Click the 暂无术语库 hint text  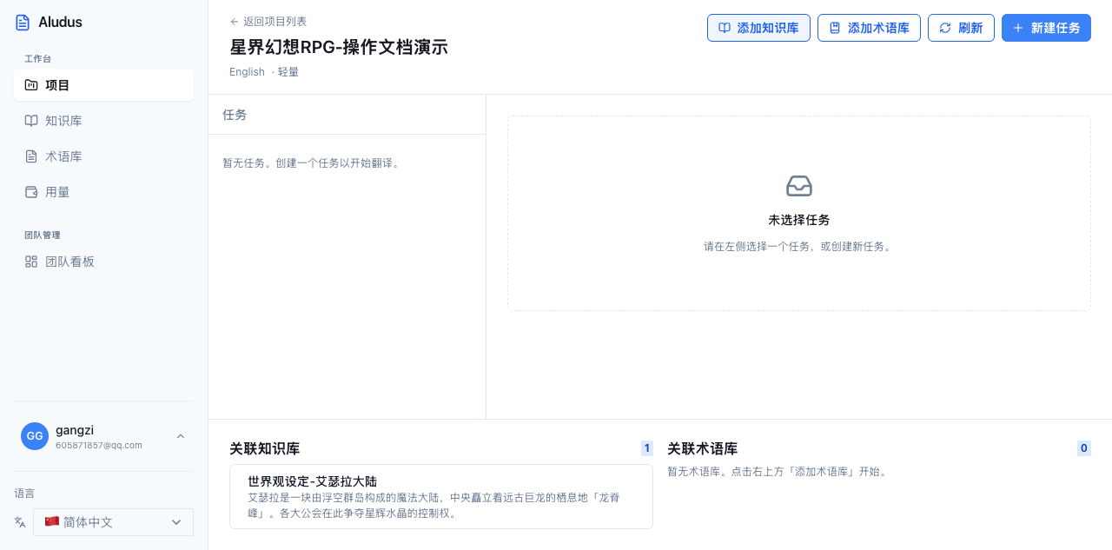[777, 472]
